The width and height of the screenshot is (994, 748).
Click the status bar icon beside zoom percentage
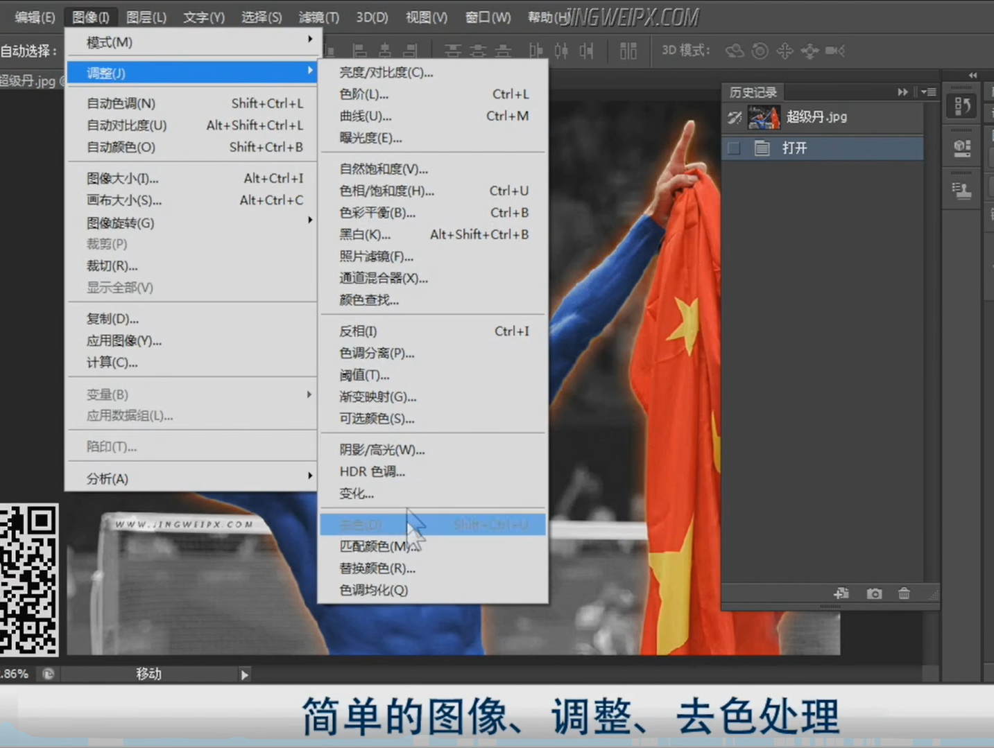tap(48, 674)
